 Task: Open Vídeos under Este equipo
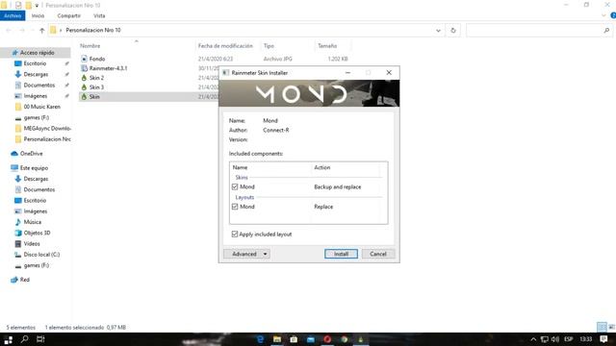pos(32,243)
